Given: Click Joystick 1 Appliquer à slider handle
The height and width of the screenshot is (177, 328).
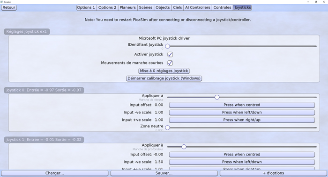Looking at the screenshot, I should (x=184, y=147).
